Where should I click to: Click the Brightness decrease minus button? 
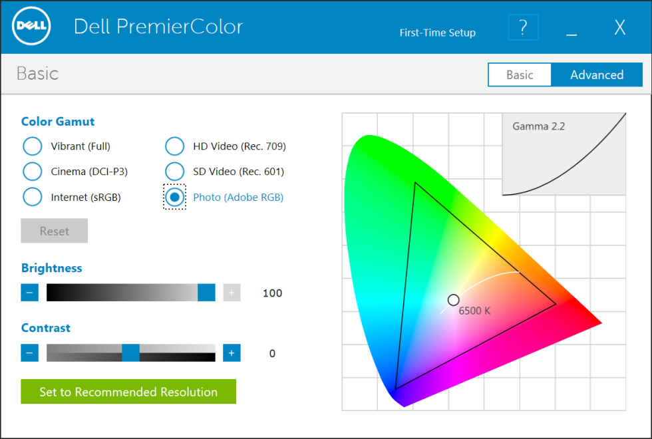29,293
